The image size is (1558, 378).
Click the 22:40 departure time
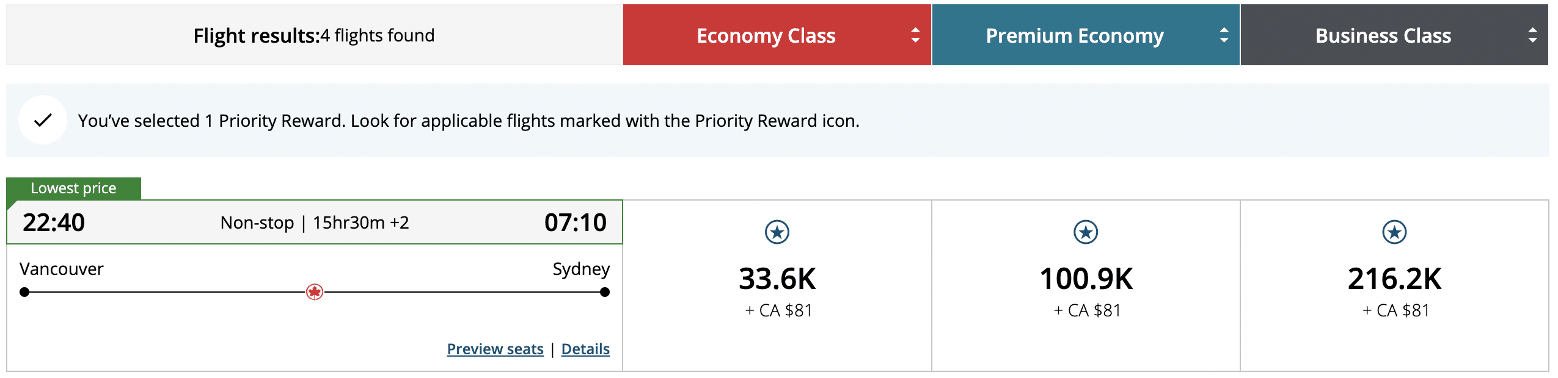pyautogui.click(x=54, y=223)
